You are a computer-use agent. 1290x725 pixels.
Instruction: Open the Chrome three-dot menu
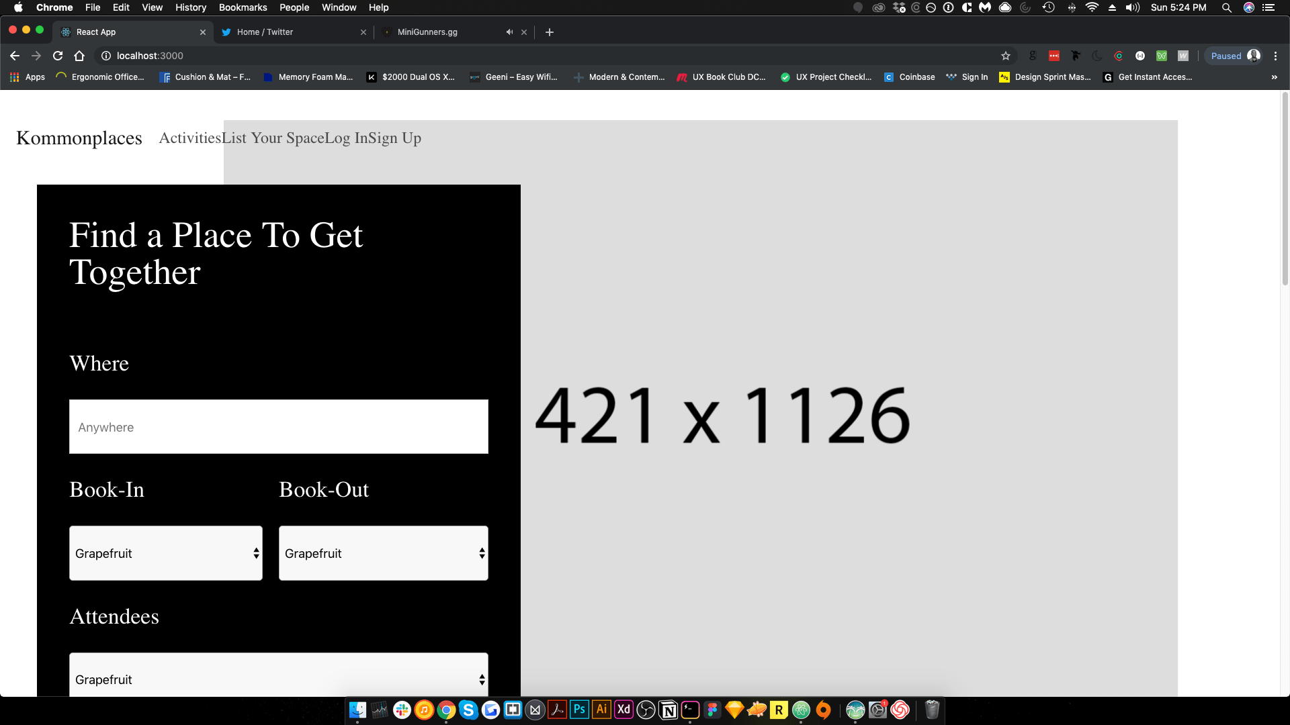(x=1276, y=56)
